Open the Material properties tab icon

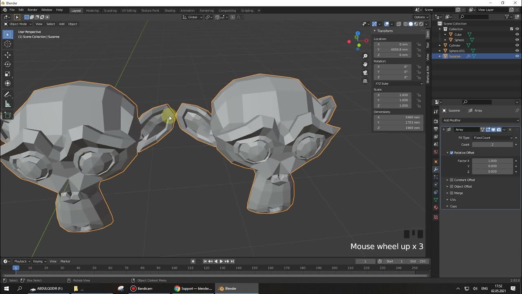coord(436,207)
